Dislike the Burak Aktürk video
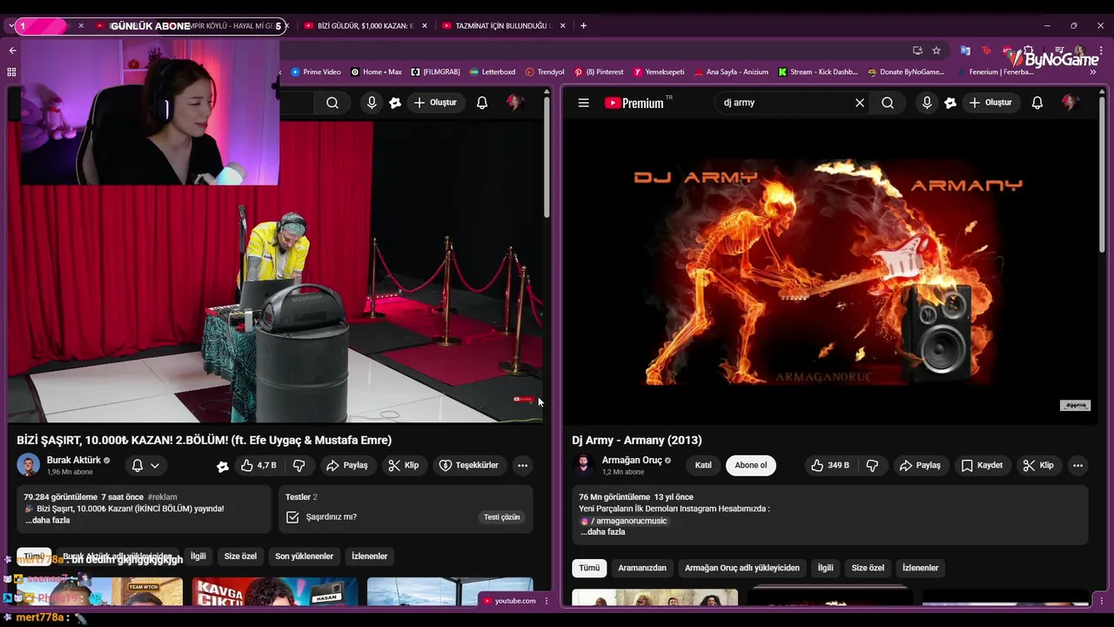This screenshot has height=627, width=1114. tap(299, 466)
